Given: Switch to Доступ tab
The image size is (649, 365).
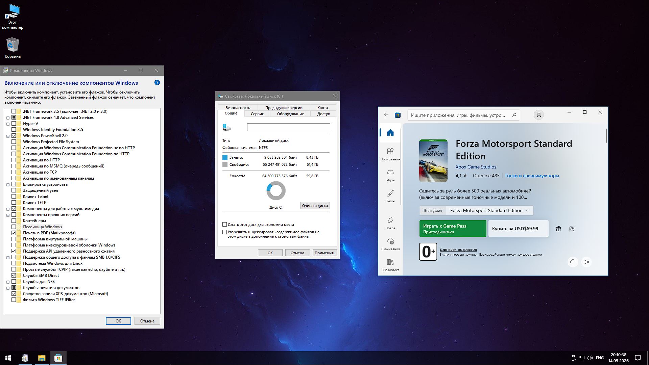Looking at the screenshot, I should 323,114.
